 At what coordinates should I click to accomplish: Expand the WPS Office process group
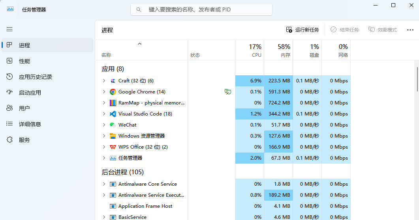tap(104, 147)
